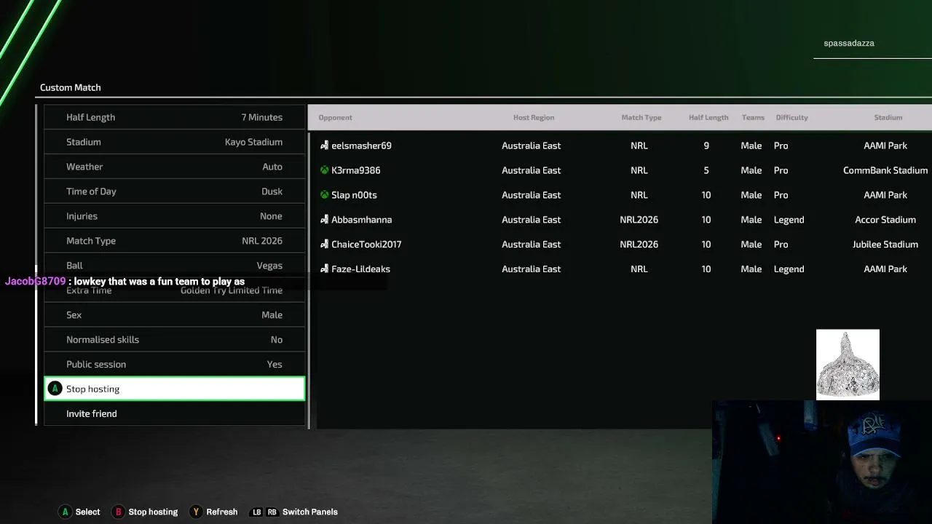Click AAMI Park in the eelsmasher69 row
The image size is (932, 524).
pos(885,146)
